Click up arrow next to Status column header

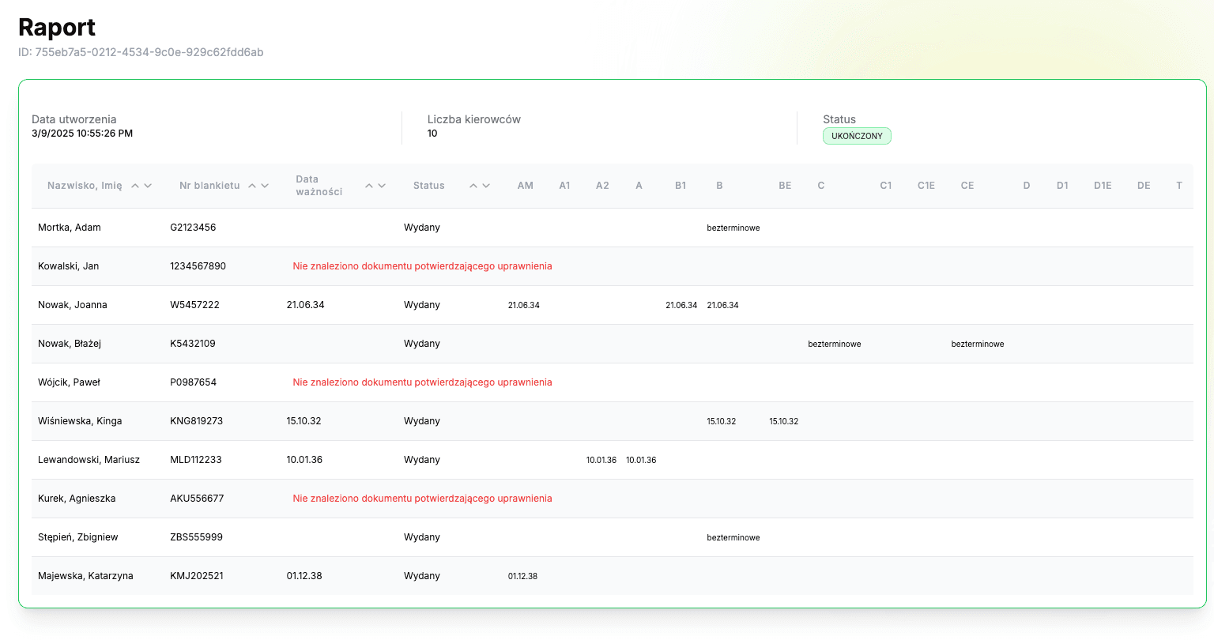coord(473,186)
